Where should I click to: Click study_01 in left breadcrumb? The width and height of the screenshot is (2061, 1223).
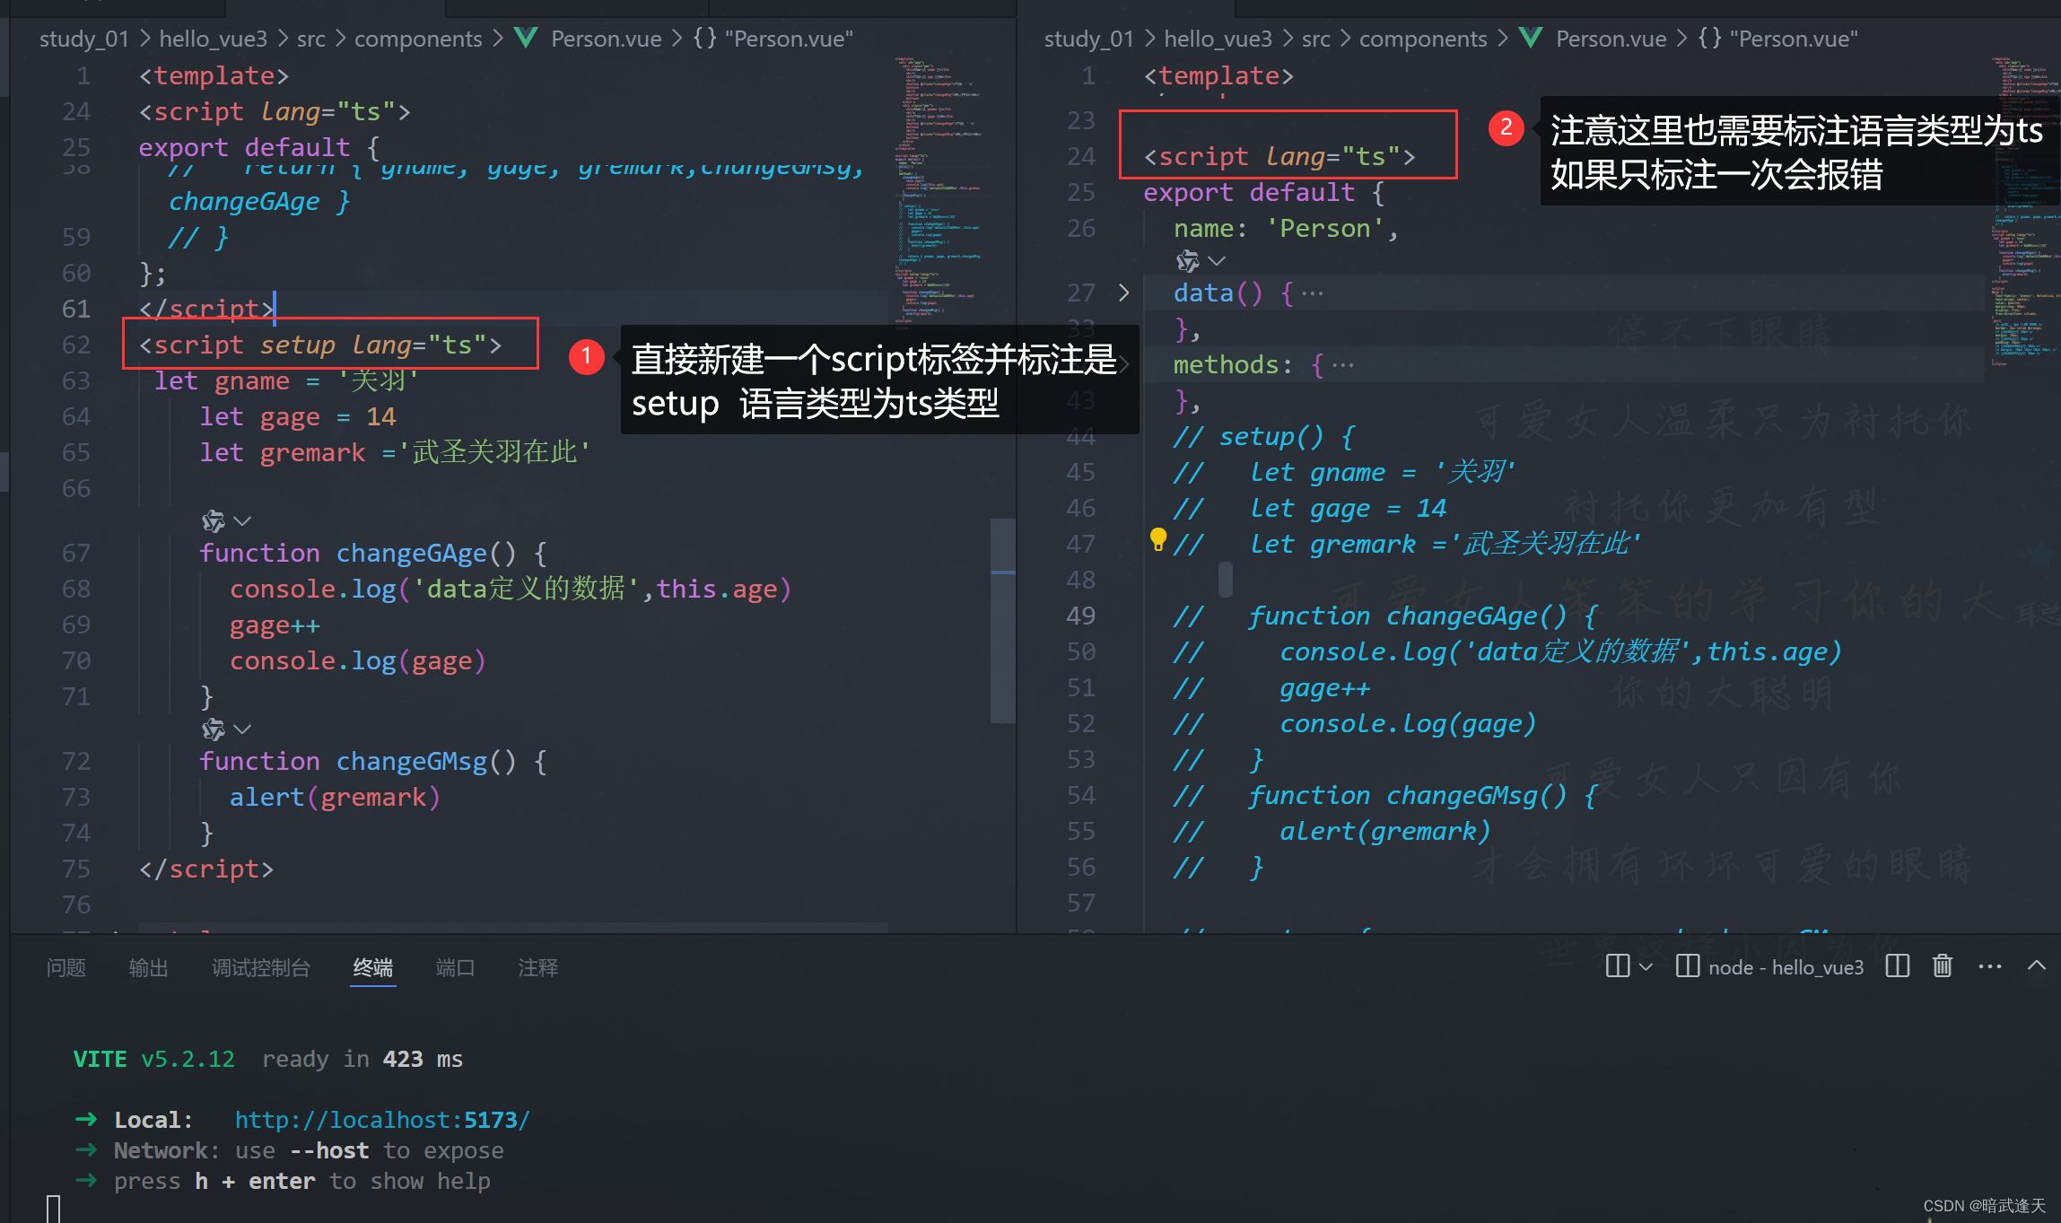coord(84,39)
